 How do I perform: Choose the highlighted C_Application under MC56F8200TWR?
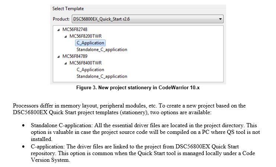tap(90, 43)
